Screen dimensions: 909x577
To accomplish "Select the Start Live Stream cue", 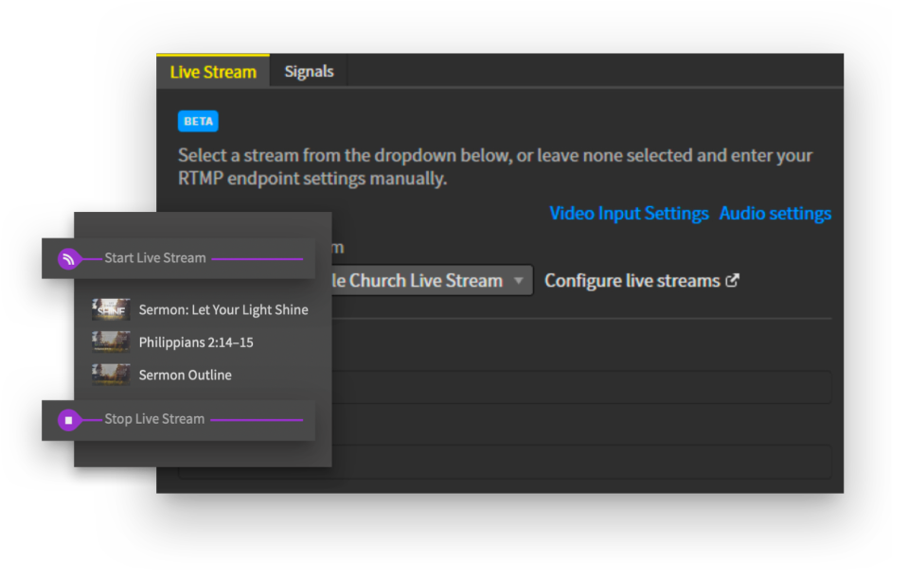I will (x=179, y=258).
